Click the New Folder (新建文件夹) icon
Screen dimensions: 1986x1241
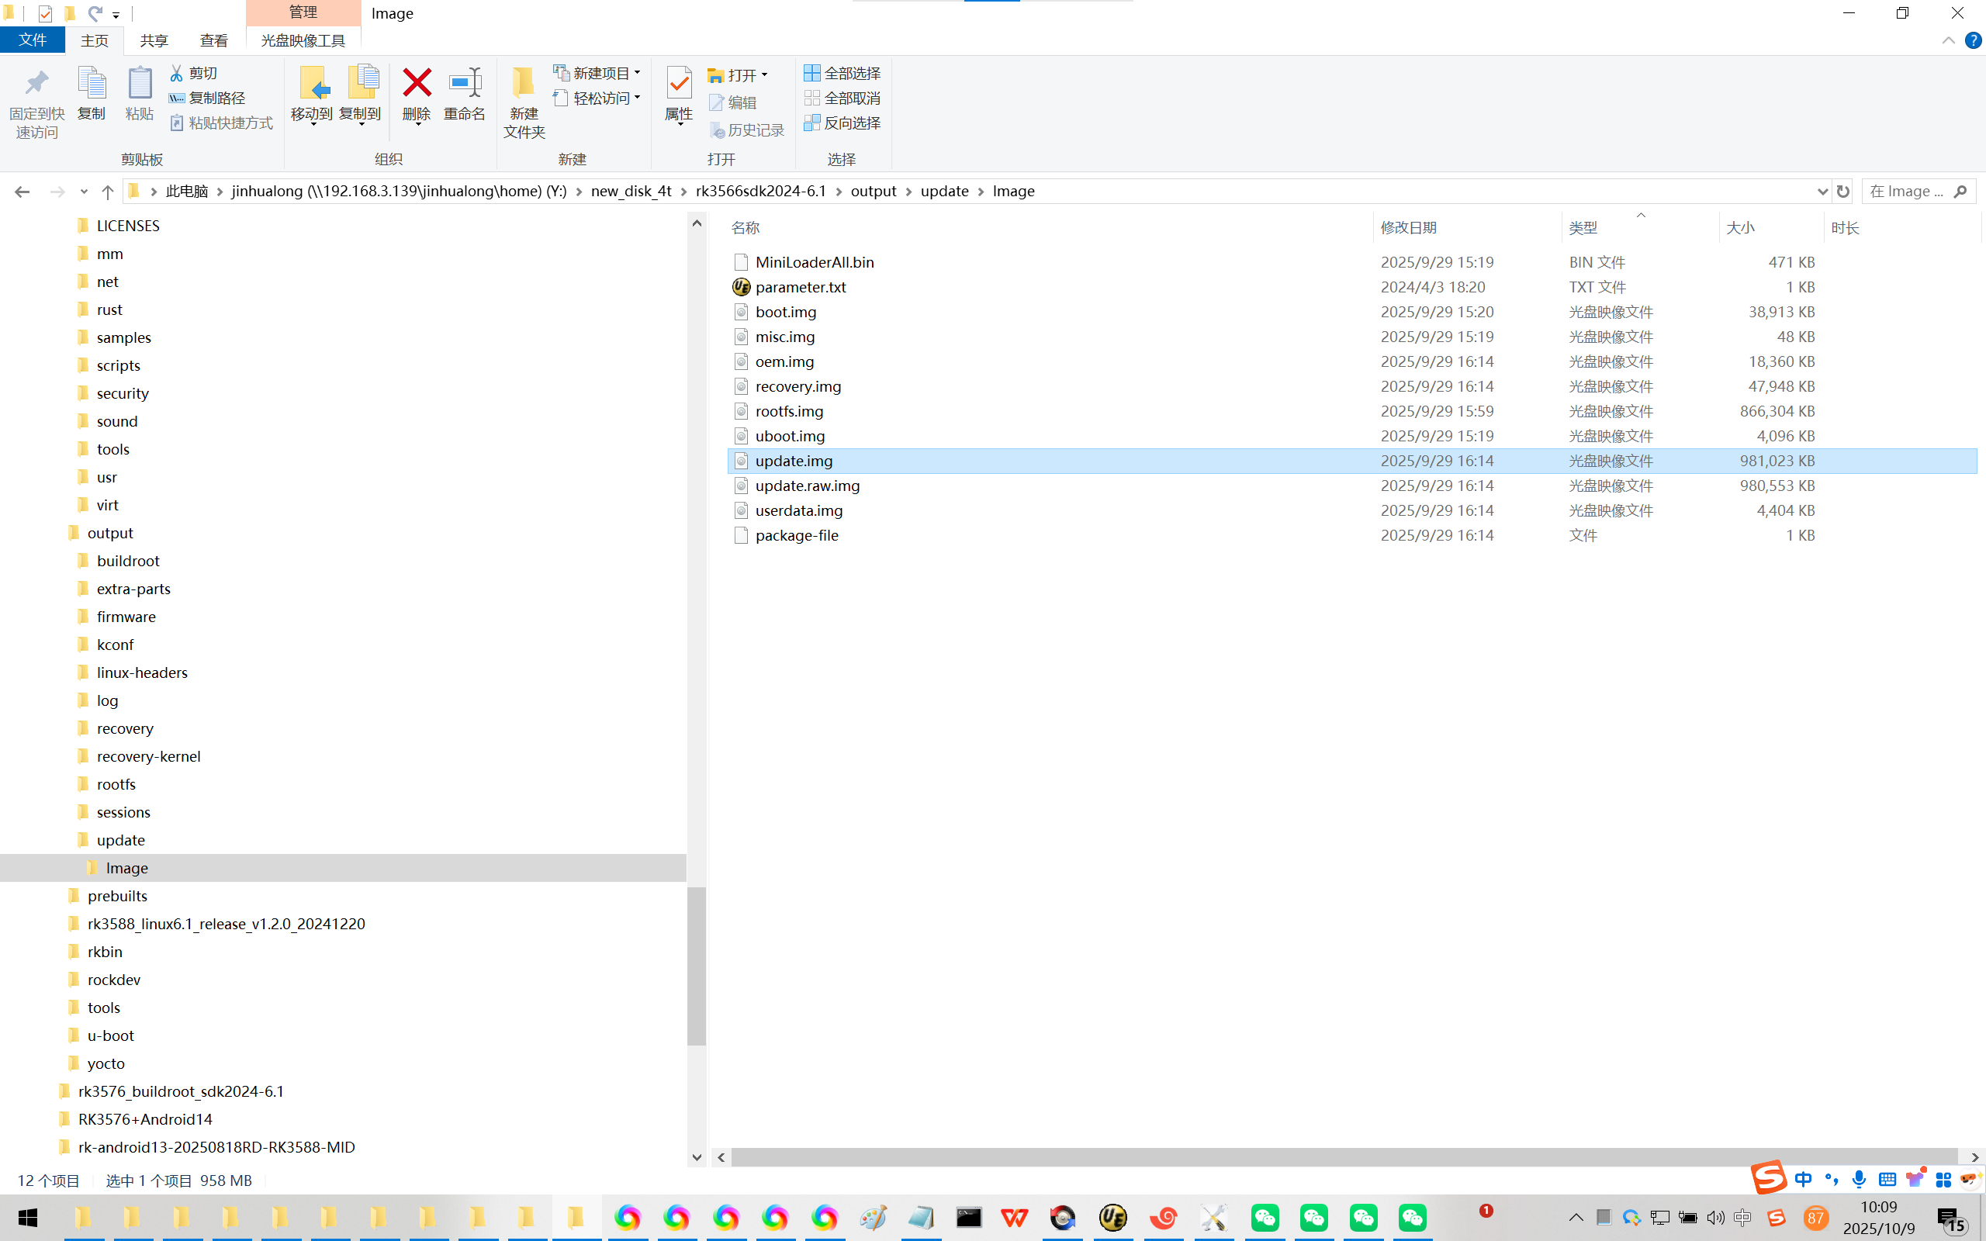[524, 84]
